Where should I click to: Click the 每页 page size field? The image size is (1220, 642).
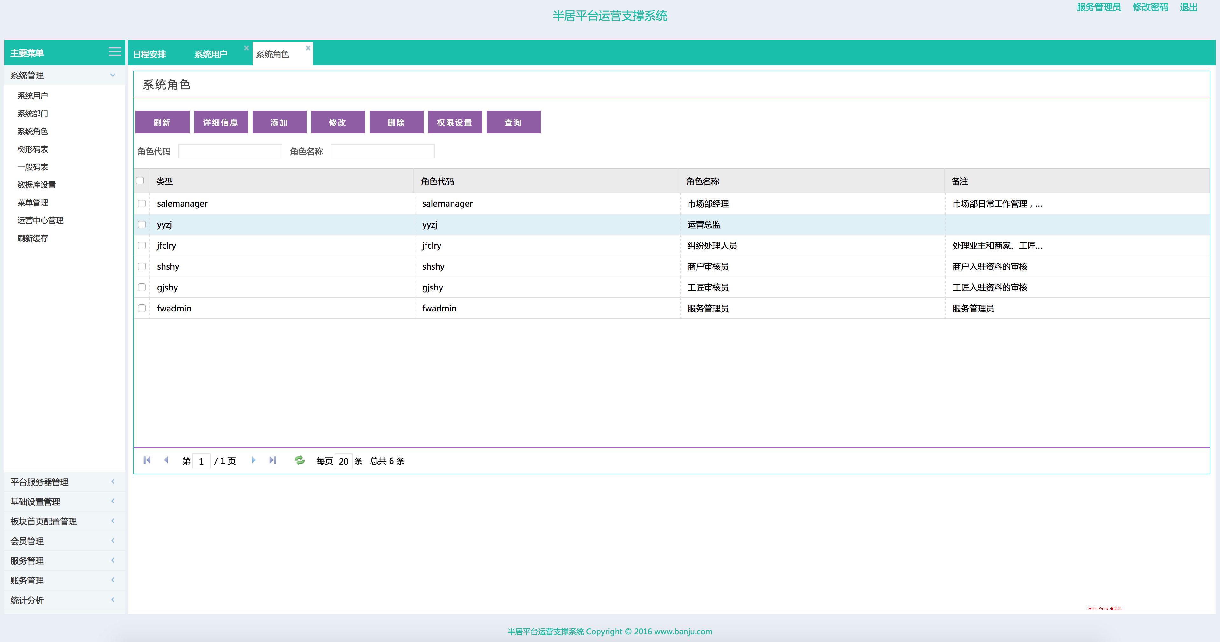343,461
